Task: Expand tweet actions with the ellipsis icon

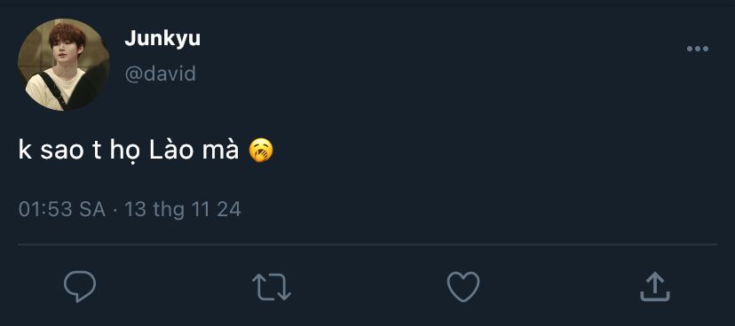Action: tap(698, 49)
